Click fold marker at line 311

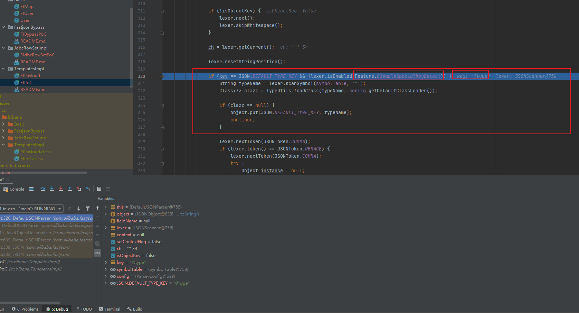click(x=162, y=11)
